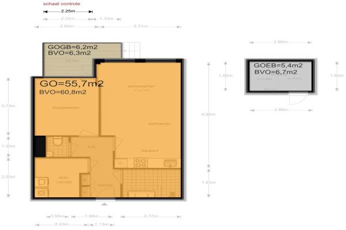Select the BVO=60,8m2 label

click(x=62, y=92)
